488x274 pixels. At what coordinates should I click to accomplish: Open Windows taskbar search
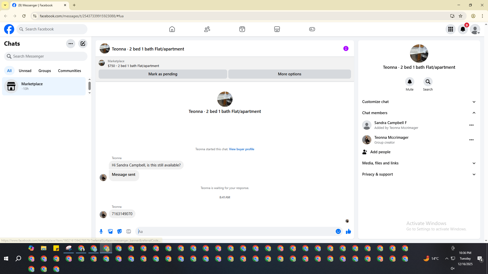pyautogui.click(x=18, y=259)
